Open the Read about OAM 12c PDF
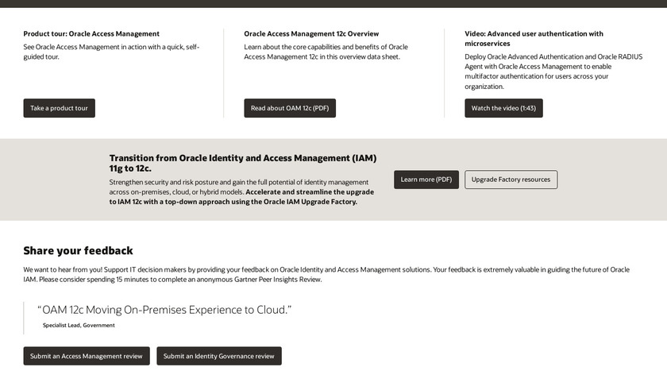Viewport: 667px width, 375px height. (290, 108)
